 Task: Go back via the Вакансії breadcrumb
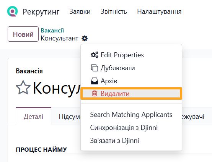(x=52, y=31)
